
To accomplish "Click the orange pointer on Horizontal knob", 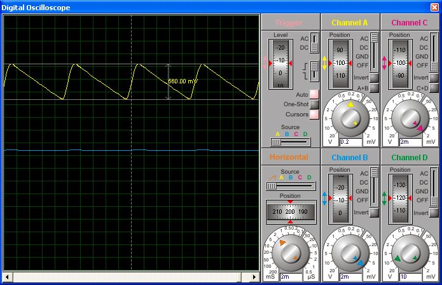I will coord(282,243).
